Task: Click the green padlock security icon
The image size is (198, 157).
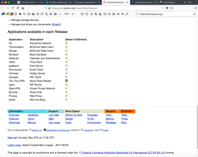Action: coord(50,8)
